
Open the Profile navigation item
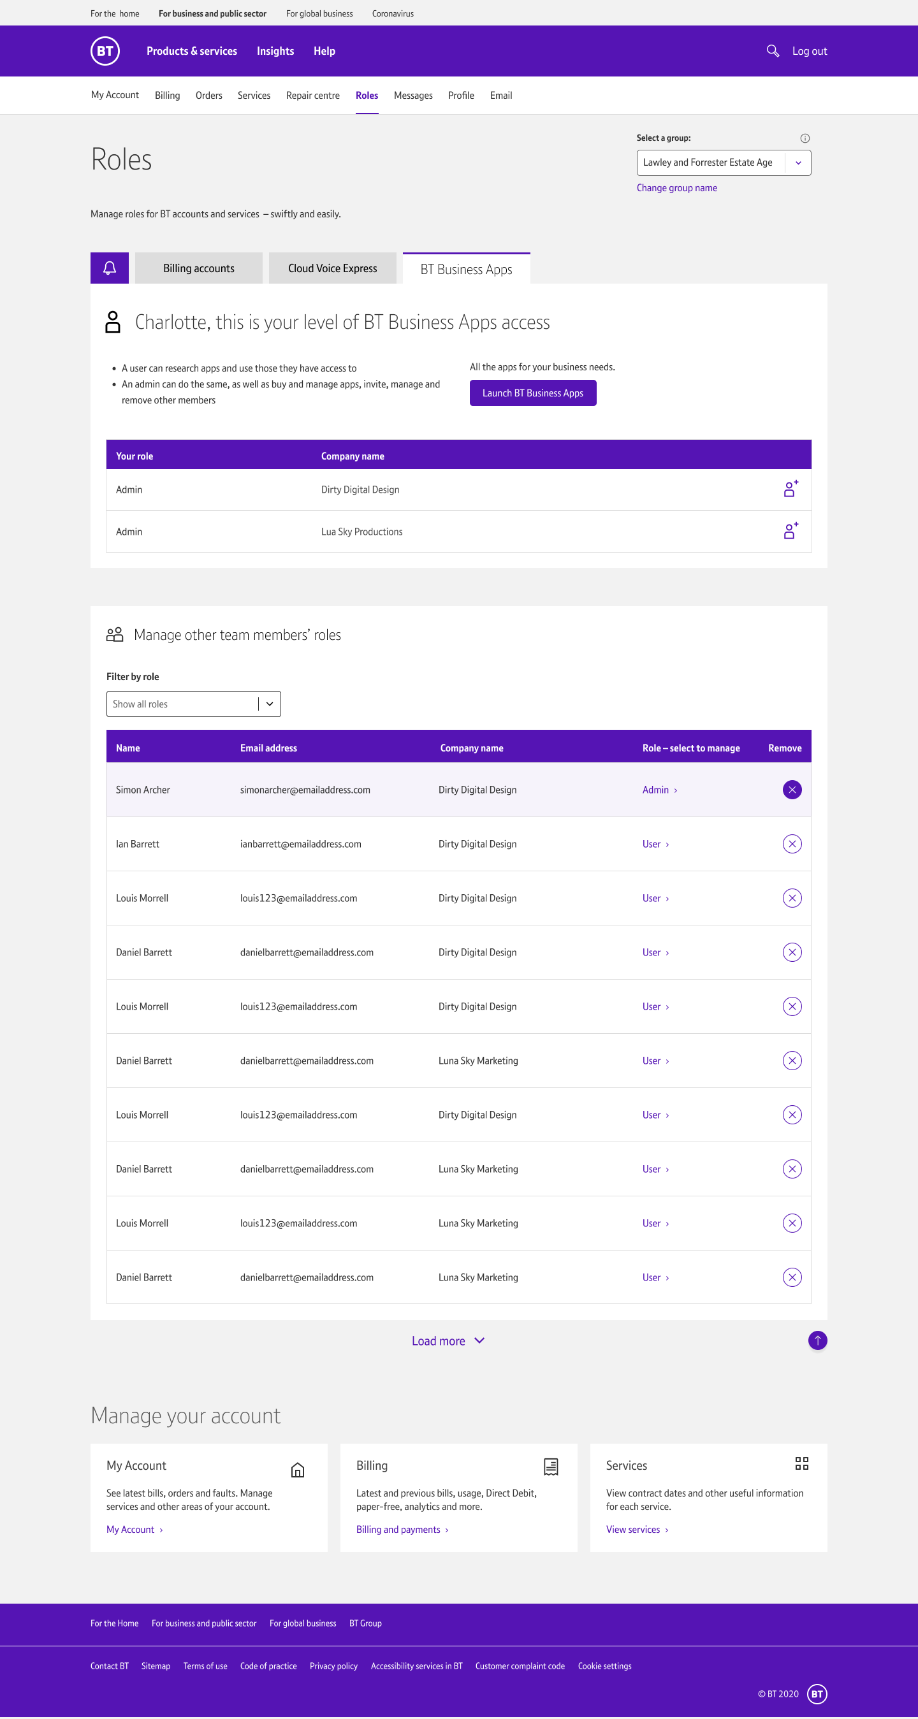(461, 96)
